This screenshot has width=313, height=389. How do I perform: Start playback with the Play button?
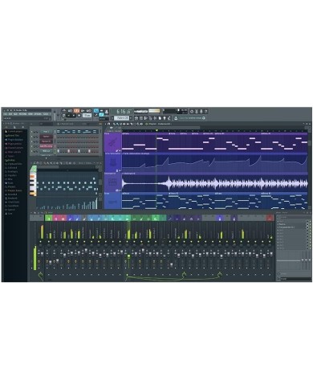click(x=68, y=116)
